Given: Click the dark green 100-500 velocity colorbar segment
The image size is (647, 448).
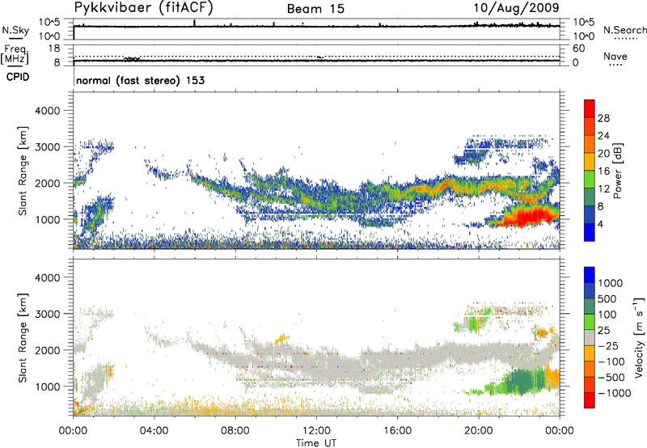Looking at the screenshot, I should click(590, 306).
